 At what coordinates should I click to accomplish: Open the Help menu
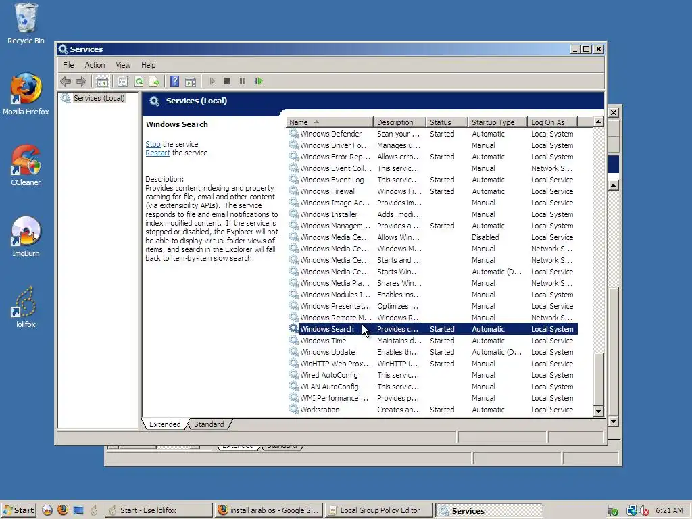click(x=148, y=65)
